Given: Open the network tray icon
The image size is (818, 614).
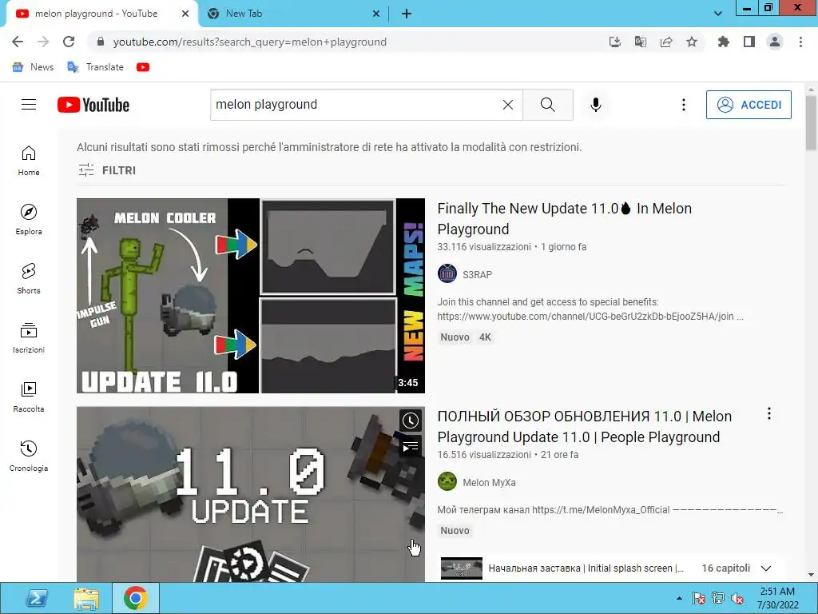Looking at the screenshot, I should pos(718,598).
